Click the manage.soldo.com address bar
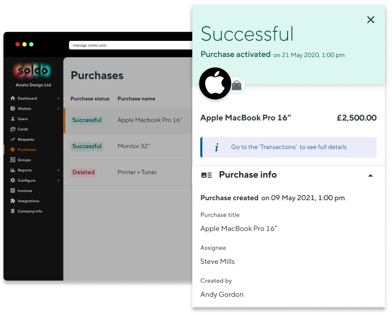Viewport: 392px width, 314px height. click(x=131, y=45)
